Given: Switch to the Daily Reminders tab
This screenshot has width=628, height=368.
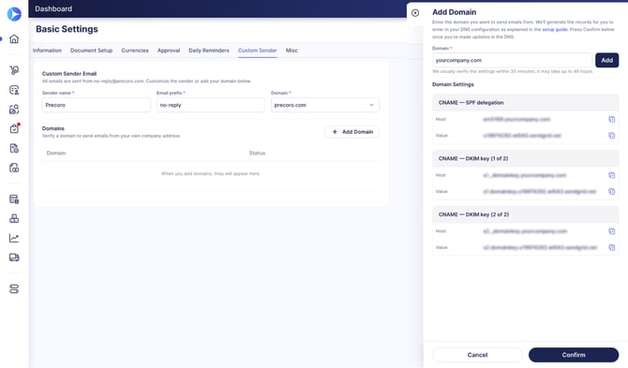Looking at the screenshot, I should [x=209, y=51].
